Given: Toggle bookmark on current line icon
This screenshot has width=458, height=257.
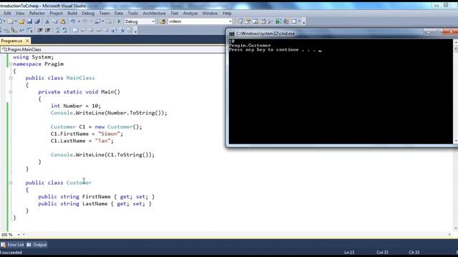Looking at the screenshot, I should coord(75,30).
